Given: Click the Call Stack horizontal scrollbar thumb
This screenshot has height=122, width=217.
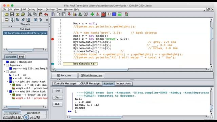Looking at the screenshot, I should (x=20, y=50).
